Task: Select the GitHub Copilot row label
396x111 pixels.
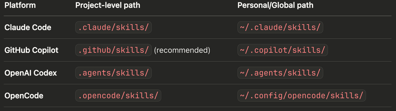Action: (31, 50)
